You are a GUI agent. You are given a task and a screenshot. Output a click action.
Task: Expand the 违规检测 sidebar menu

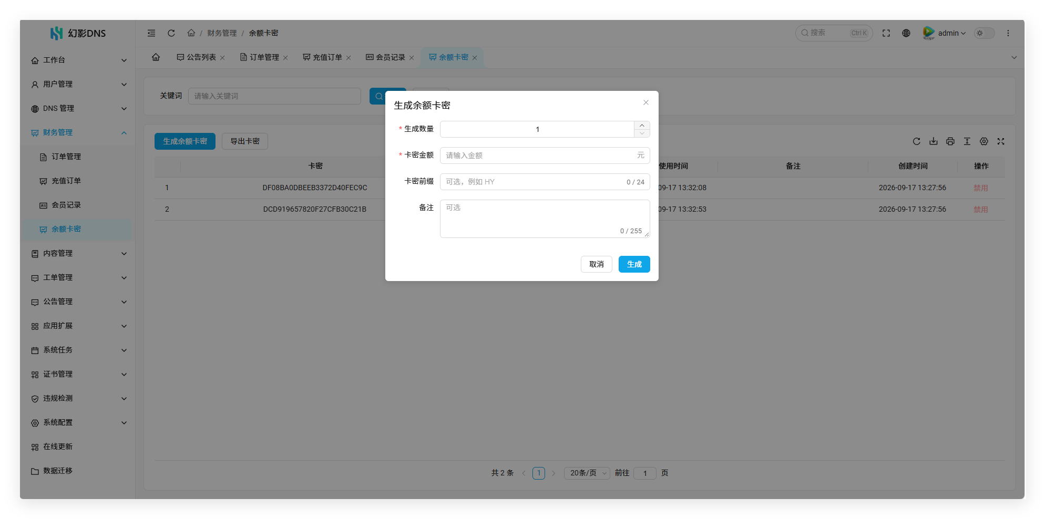pyautogui.click(x=78, y=399)
